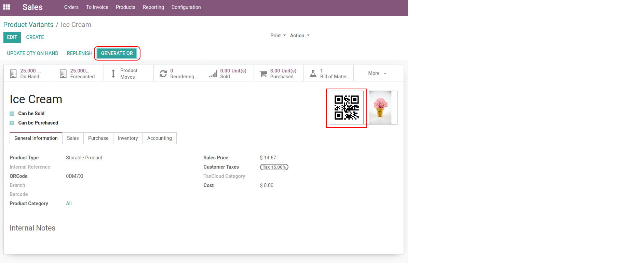Click the Sold signal bars icon
636x263 pixels.
click(213, 74)
